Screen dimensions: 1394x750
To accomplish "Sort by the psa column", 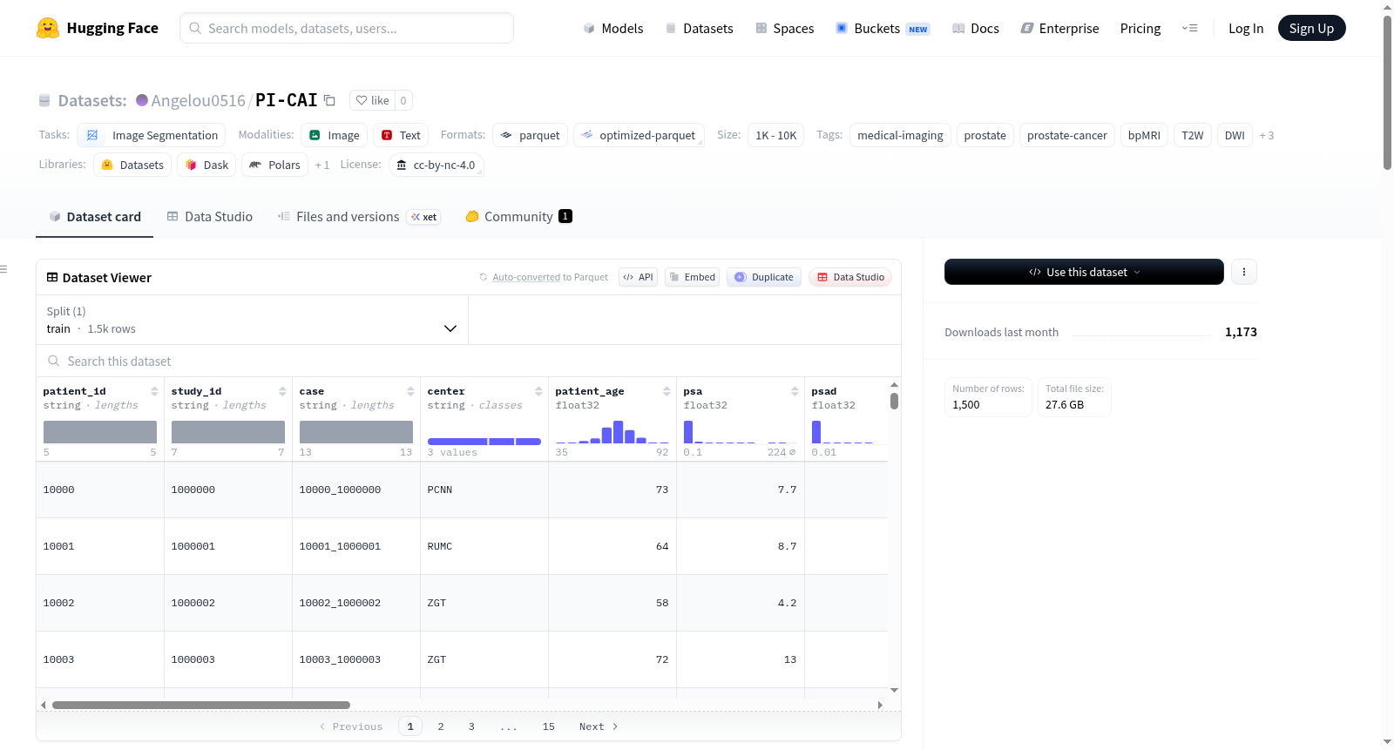I will tap(795, 391).
